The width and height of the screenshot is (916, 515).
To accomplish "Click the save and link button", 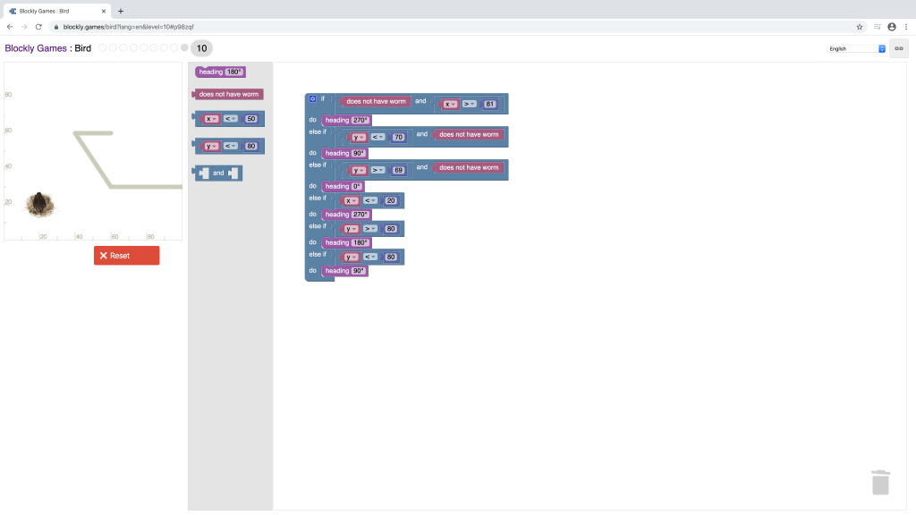I will click(x=898, y=48).
